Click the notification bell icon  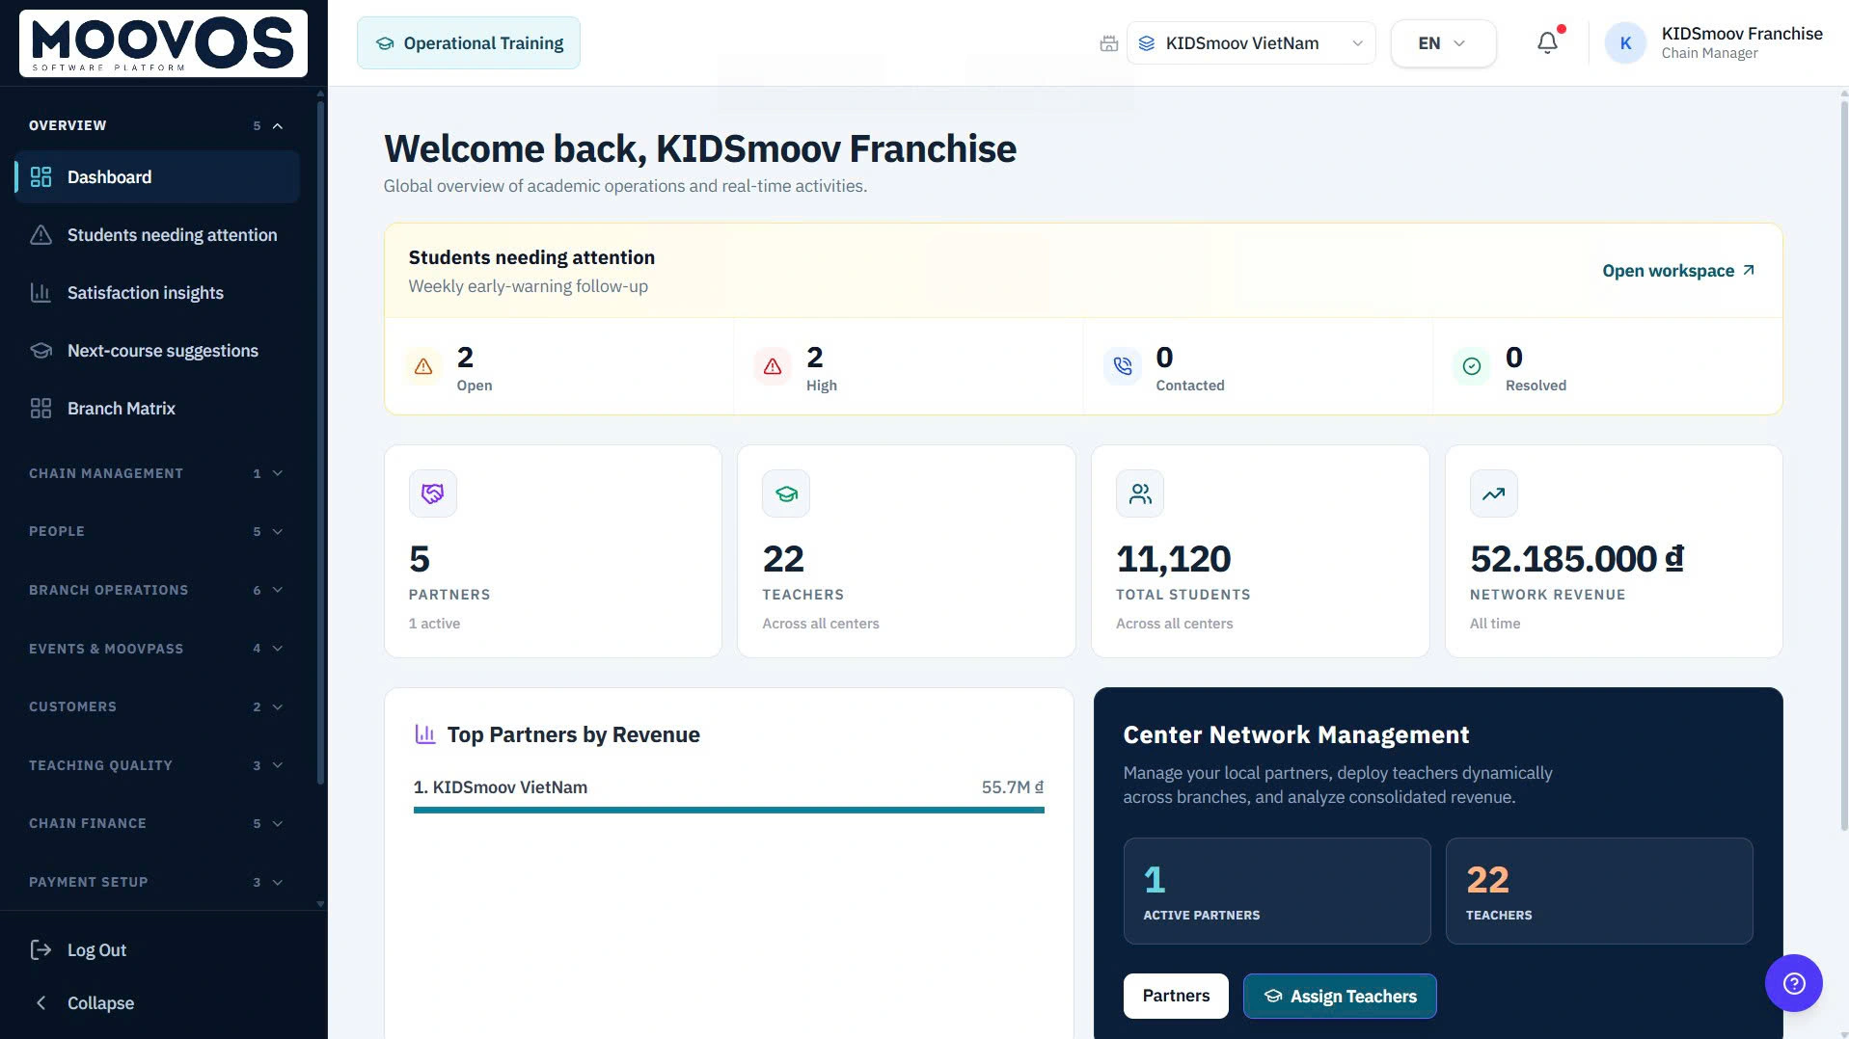pyautogui.click(x=1547, y=43)
